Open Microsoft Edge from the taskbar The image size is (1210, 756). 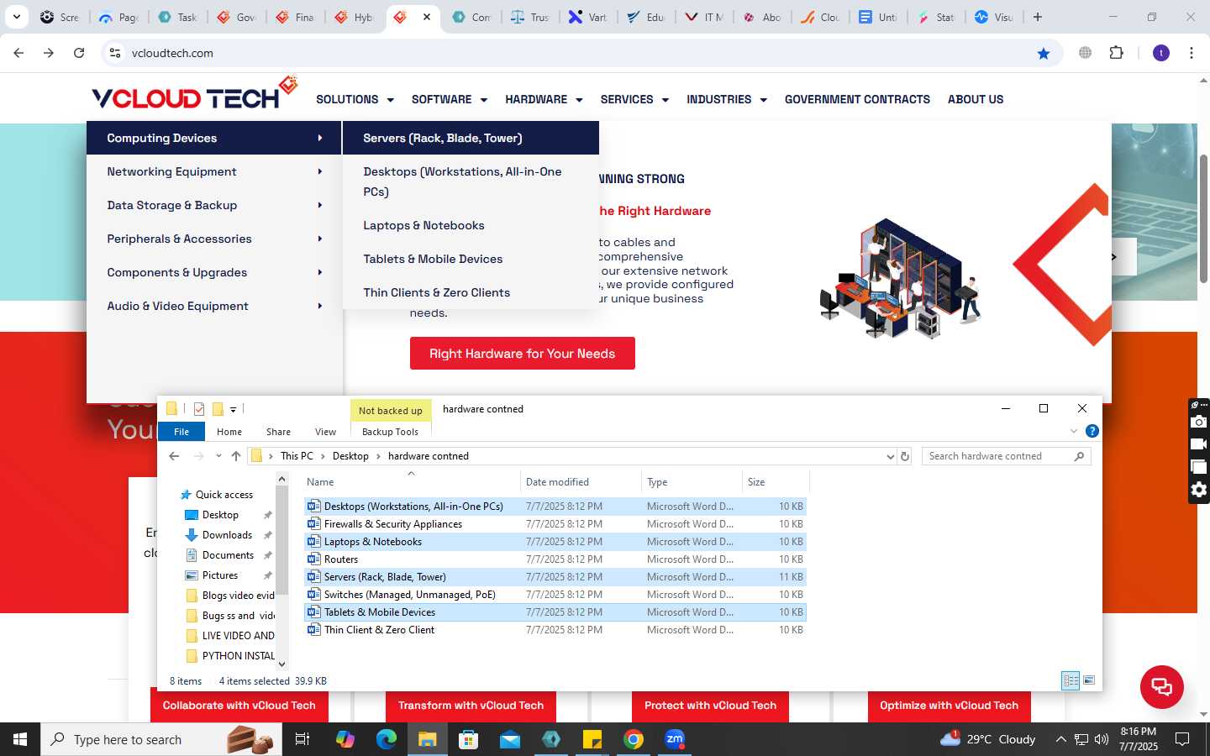click(387, 739)
